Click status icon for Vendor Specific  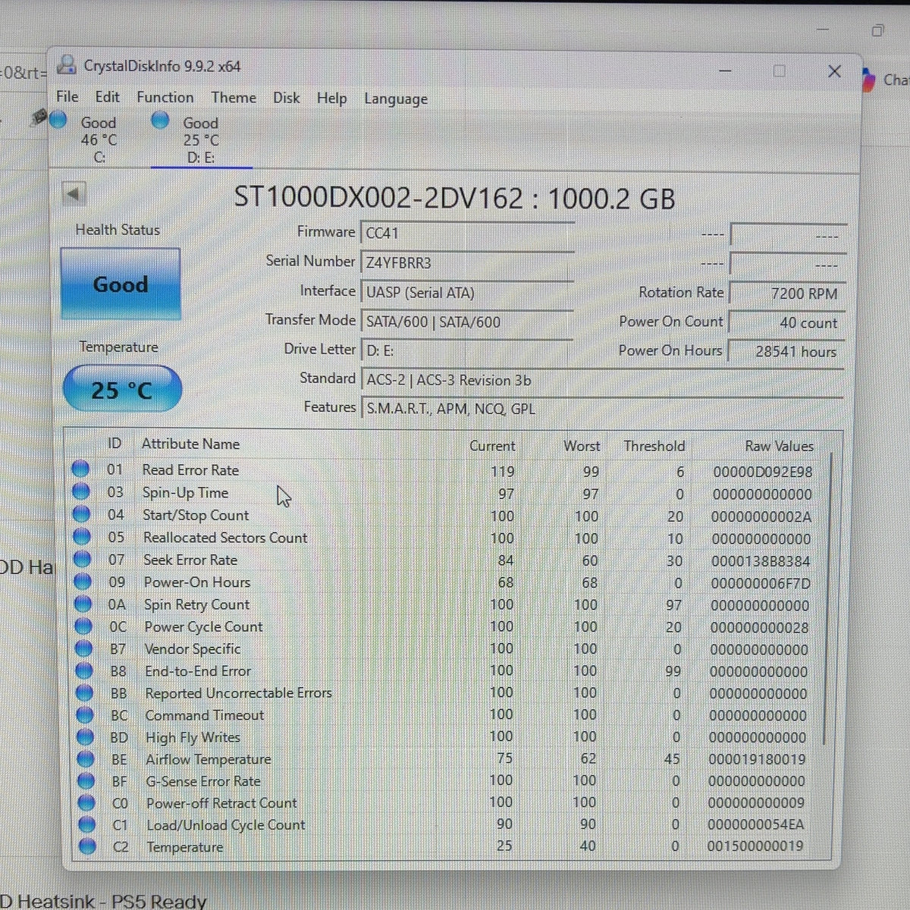coord(84,649)
